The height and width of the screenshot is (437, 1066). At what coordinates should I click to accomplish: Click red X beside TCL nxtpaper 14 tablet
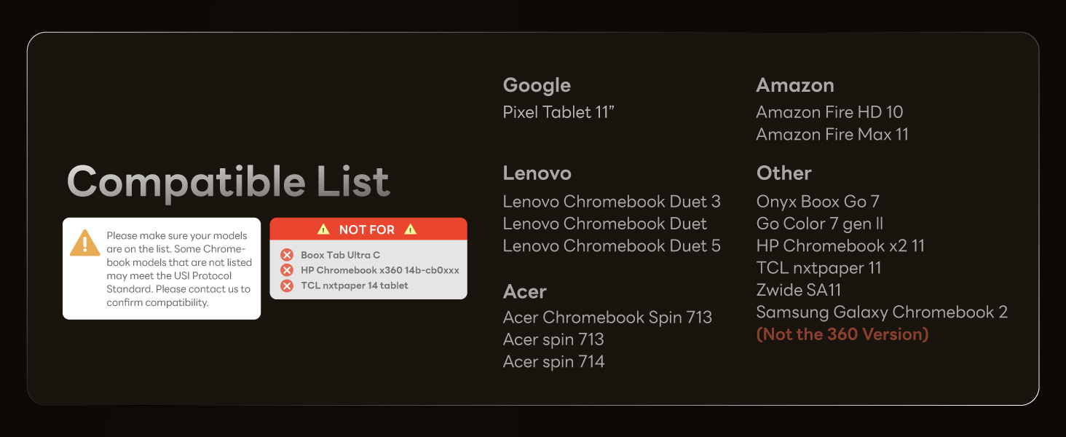point(287,286)
